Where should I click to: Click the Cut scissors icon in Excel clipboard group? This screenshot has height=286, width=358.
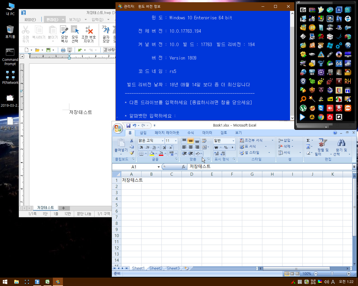click(x=132, y=140)
